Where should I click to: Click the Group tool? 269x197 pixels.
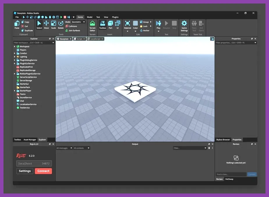point(144,22)
